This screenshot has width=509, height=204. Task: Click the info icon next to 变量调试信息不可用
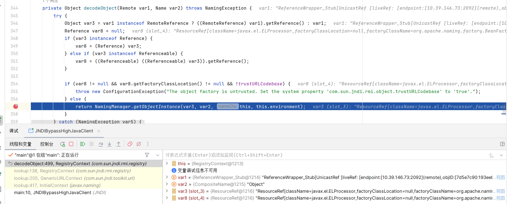(x=174, y=170)
